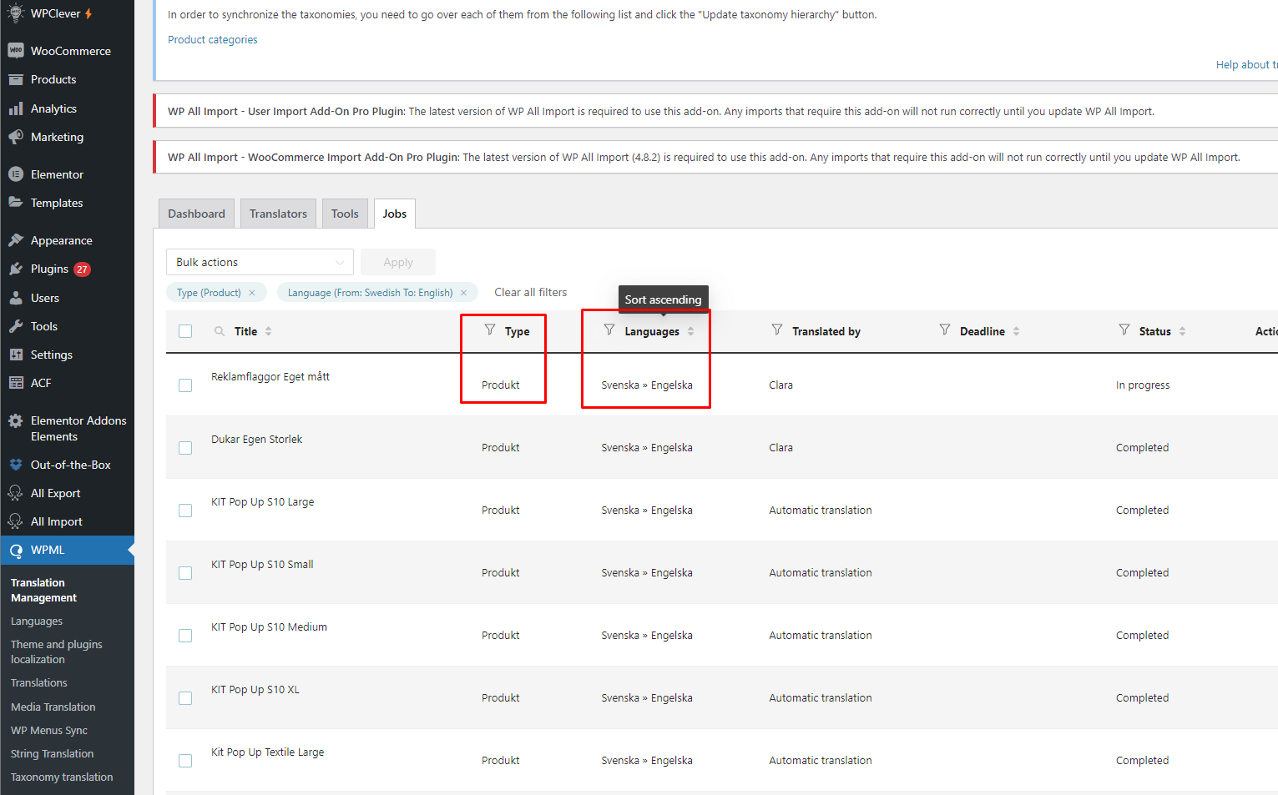This screenshot has width=1278, height=795.
Task: Sort jobs by Deadline column arrows
Action: point(1017,331)
